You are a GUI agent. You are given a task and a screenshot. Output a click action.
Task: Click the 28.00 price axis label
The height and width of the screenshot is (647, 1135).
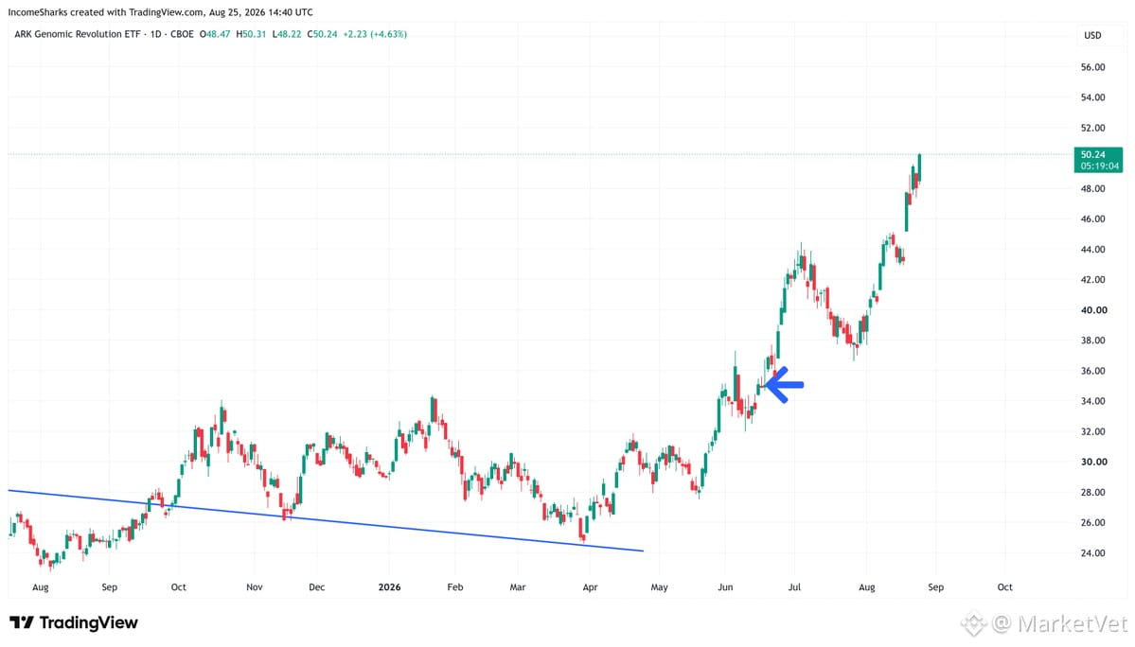(1093, 492)
